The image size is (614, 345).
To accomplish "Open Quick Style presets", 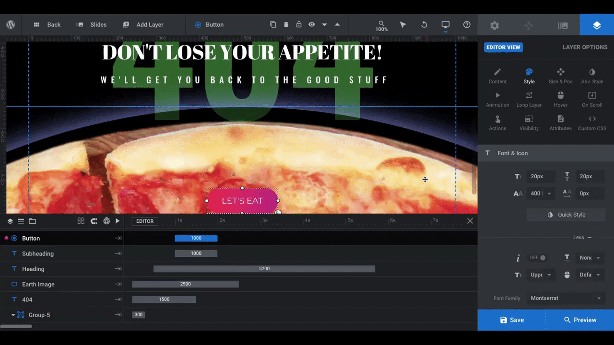I will tap(566, 215).
